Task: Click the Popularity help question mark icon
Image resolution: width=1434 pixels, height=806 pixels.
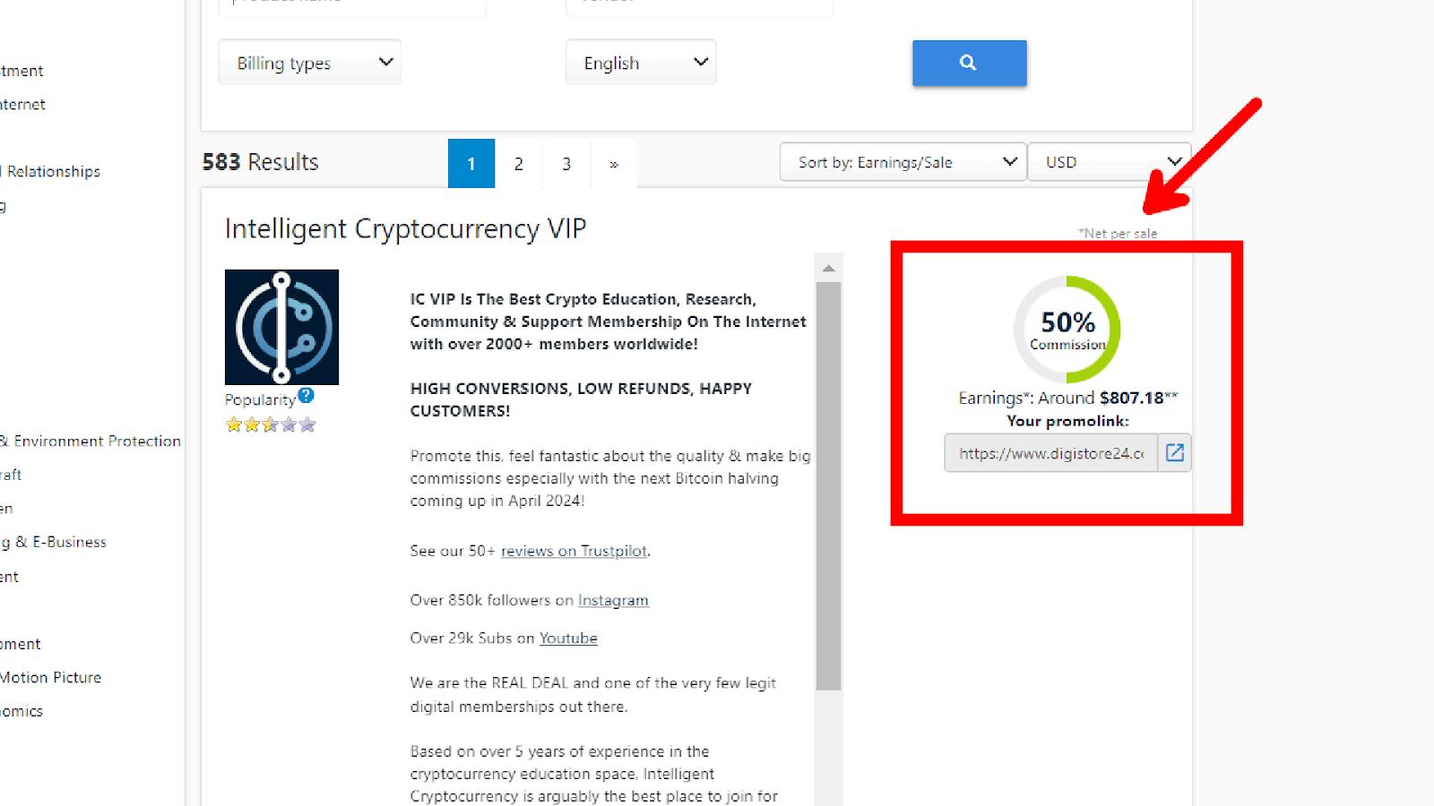Action: pos(307,395)
